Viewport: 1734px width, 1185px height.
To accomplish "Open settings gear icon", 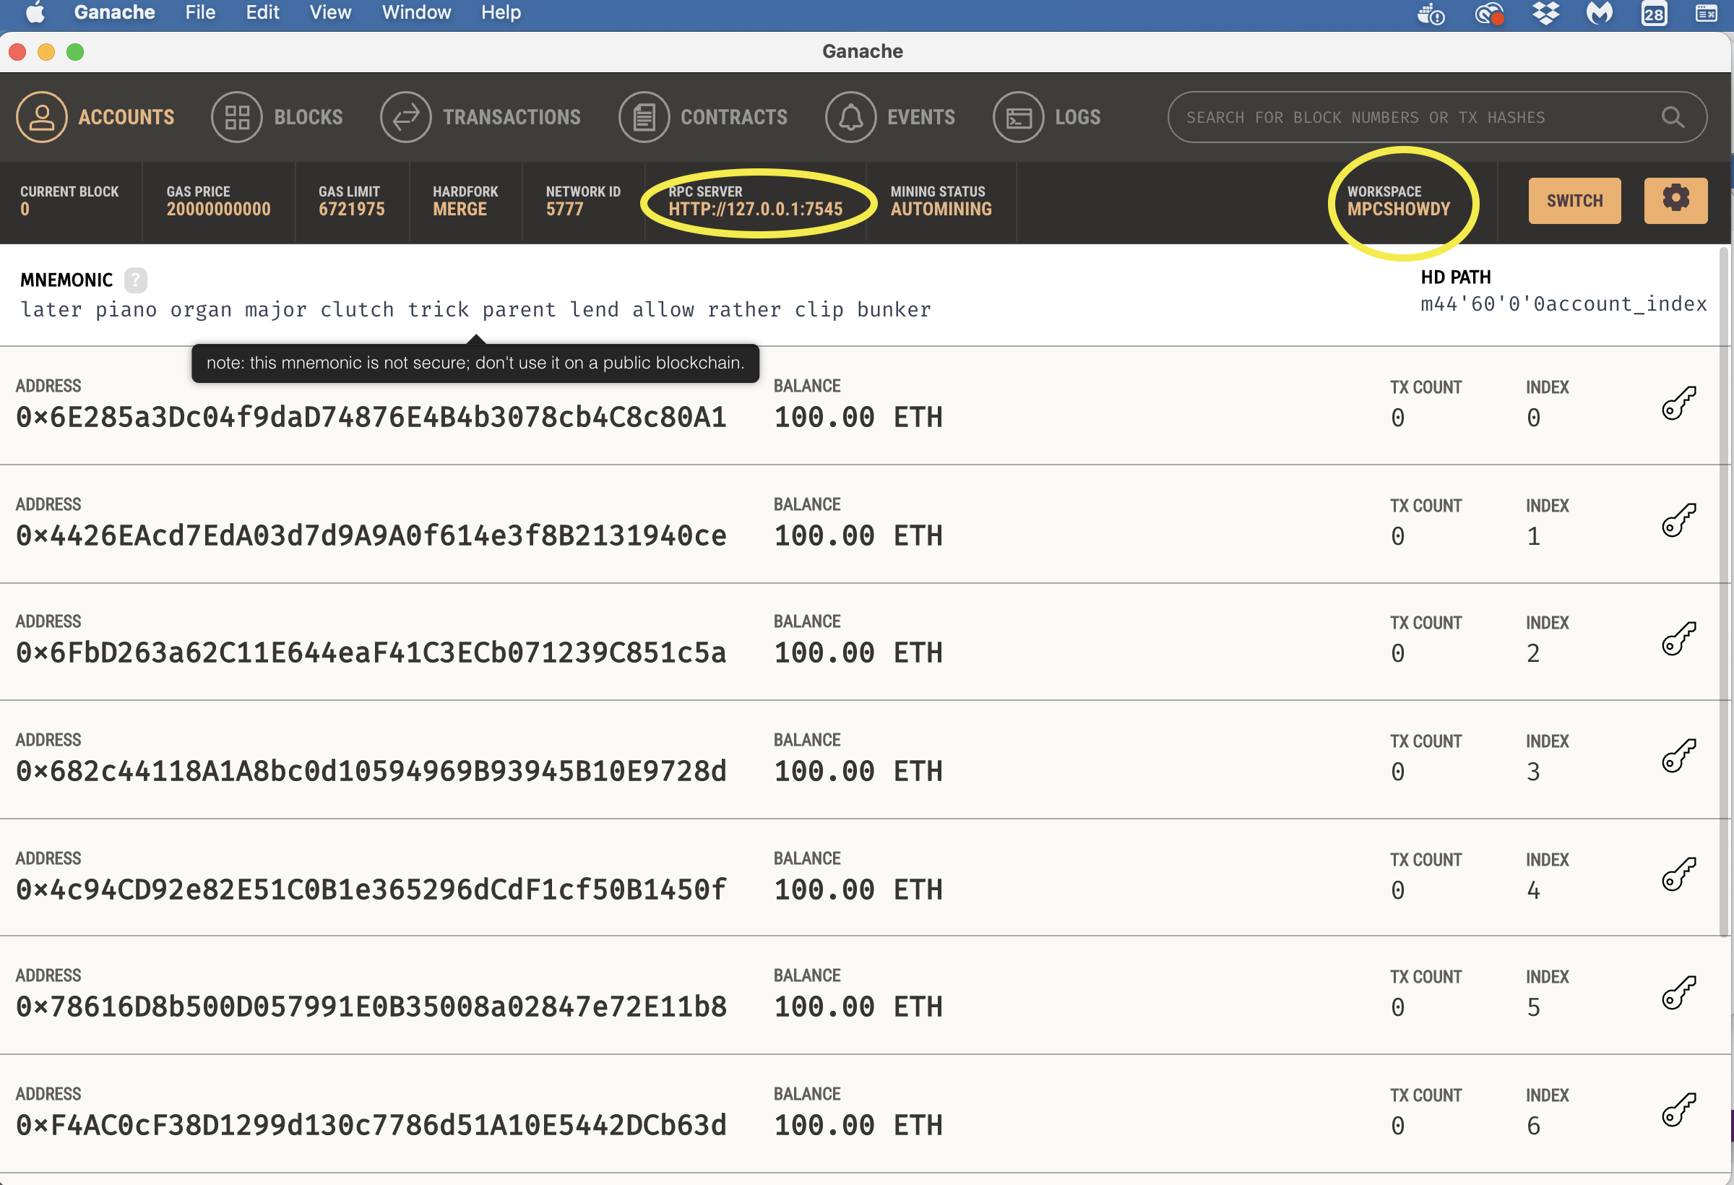I will pos(1675,200).
